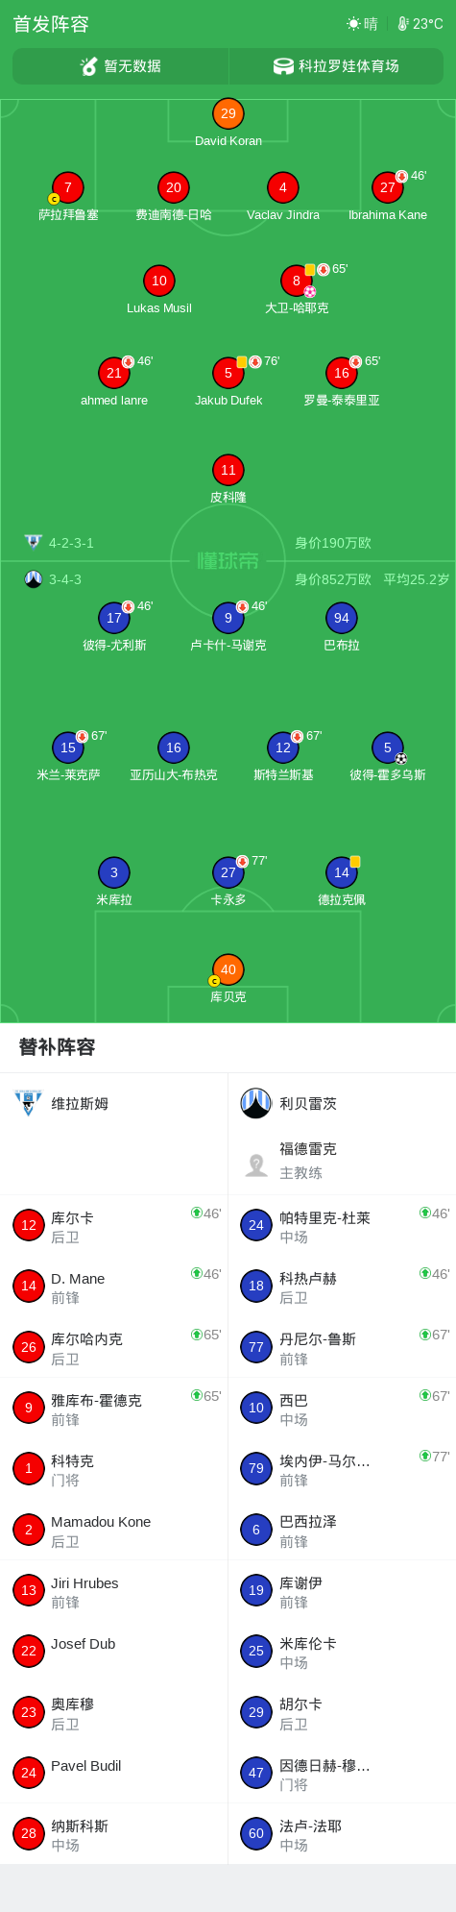Tap the stadium icon beside 科拉罗娃体育场

click(283, 66)
